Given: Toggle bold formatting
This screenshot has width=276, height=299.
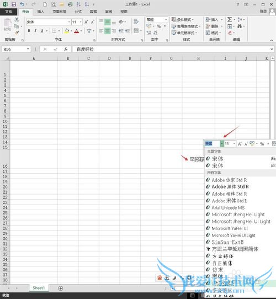Looking at the screenshot, I should tap(29, 31).
